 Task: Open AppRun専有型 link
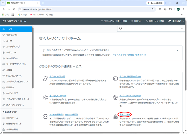[56, 115]
